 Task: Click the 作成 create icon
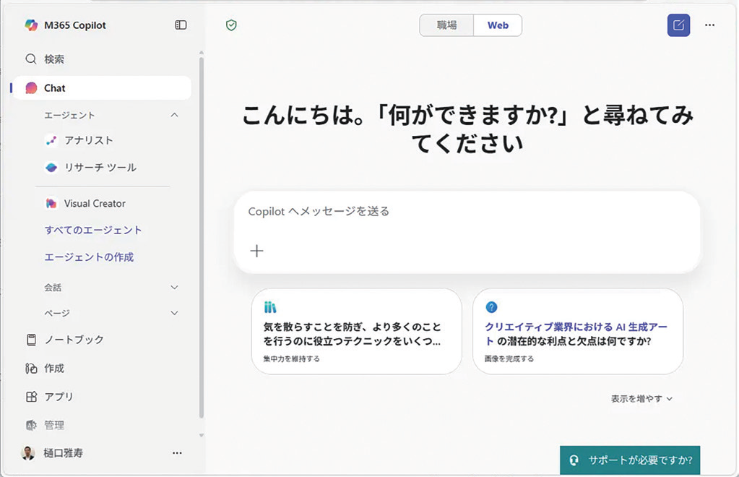pyautogui.click(x=31, y=369)
